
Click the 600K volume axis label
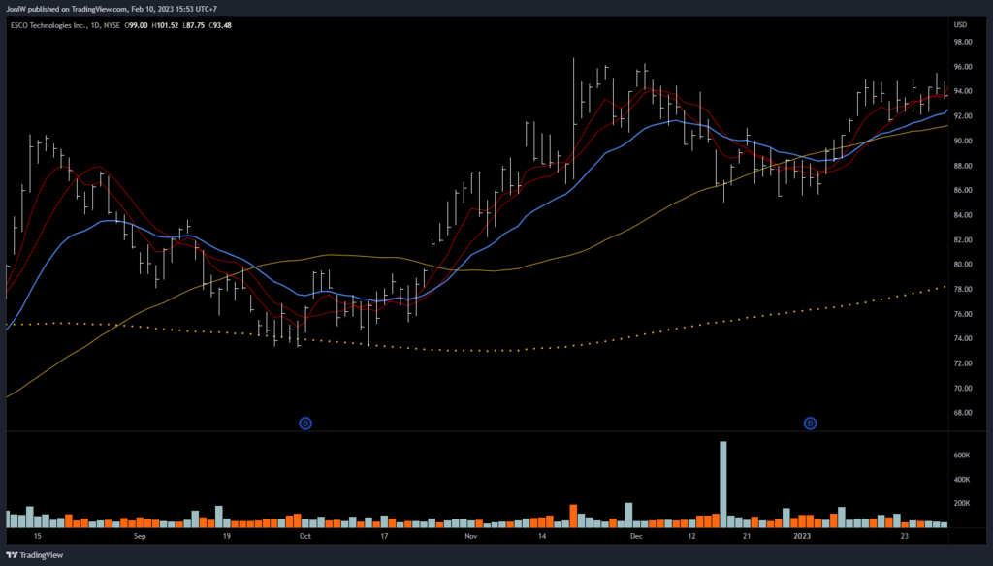(963, 455)
